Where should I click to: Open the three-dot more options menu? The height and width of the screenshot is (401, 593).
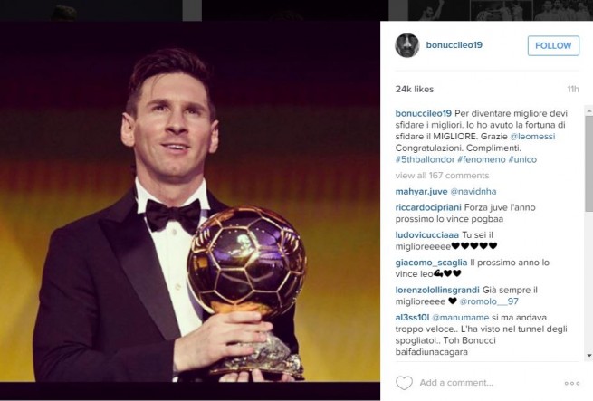pos(572,383)
